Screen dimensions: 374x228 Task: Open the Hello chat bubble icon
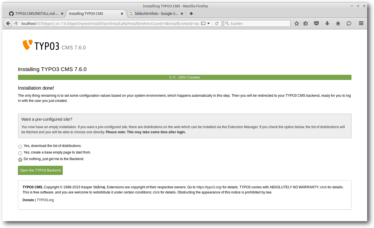(349, 23)
